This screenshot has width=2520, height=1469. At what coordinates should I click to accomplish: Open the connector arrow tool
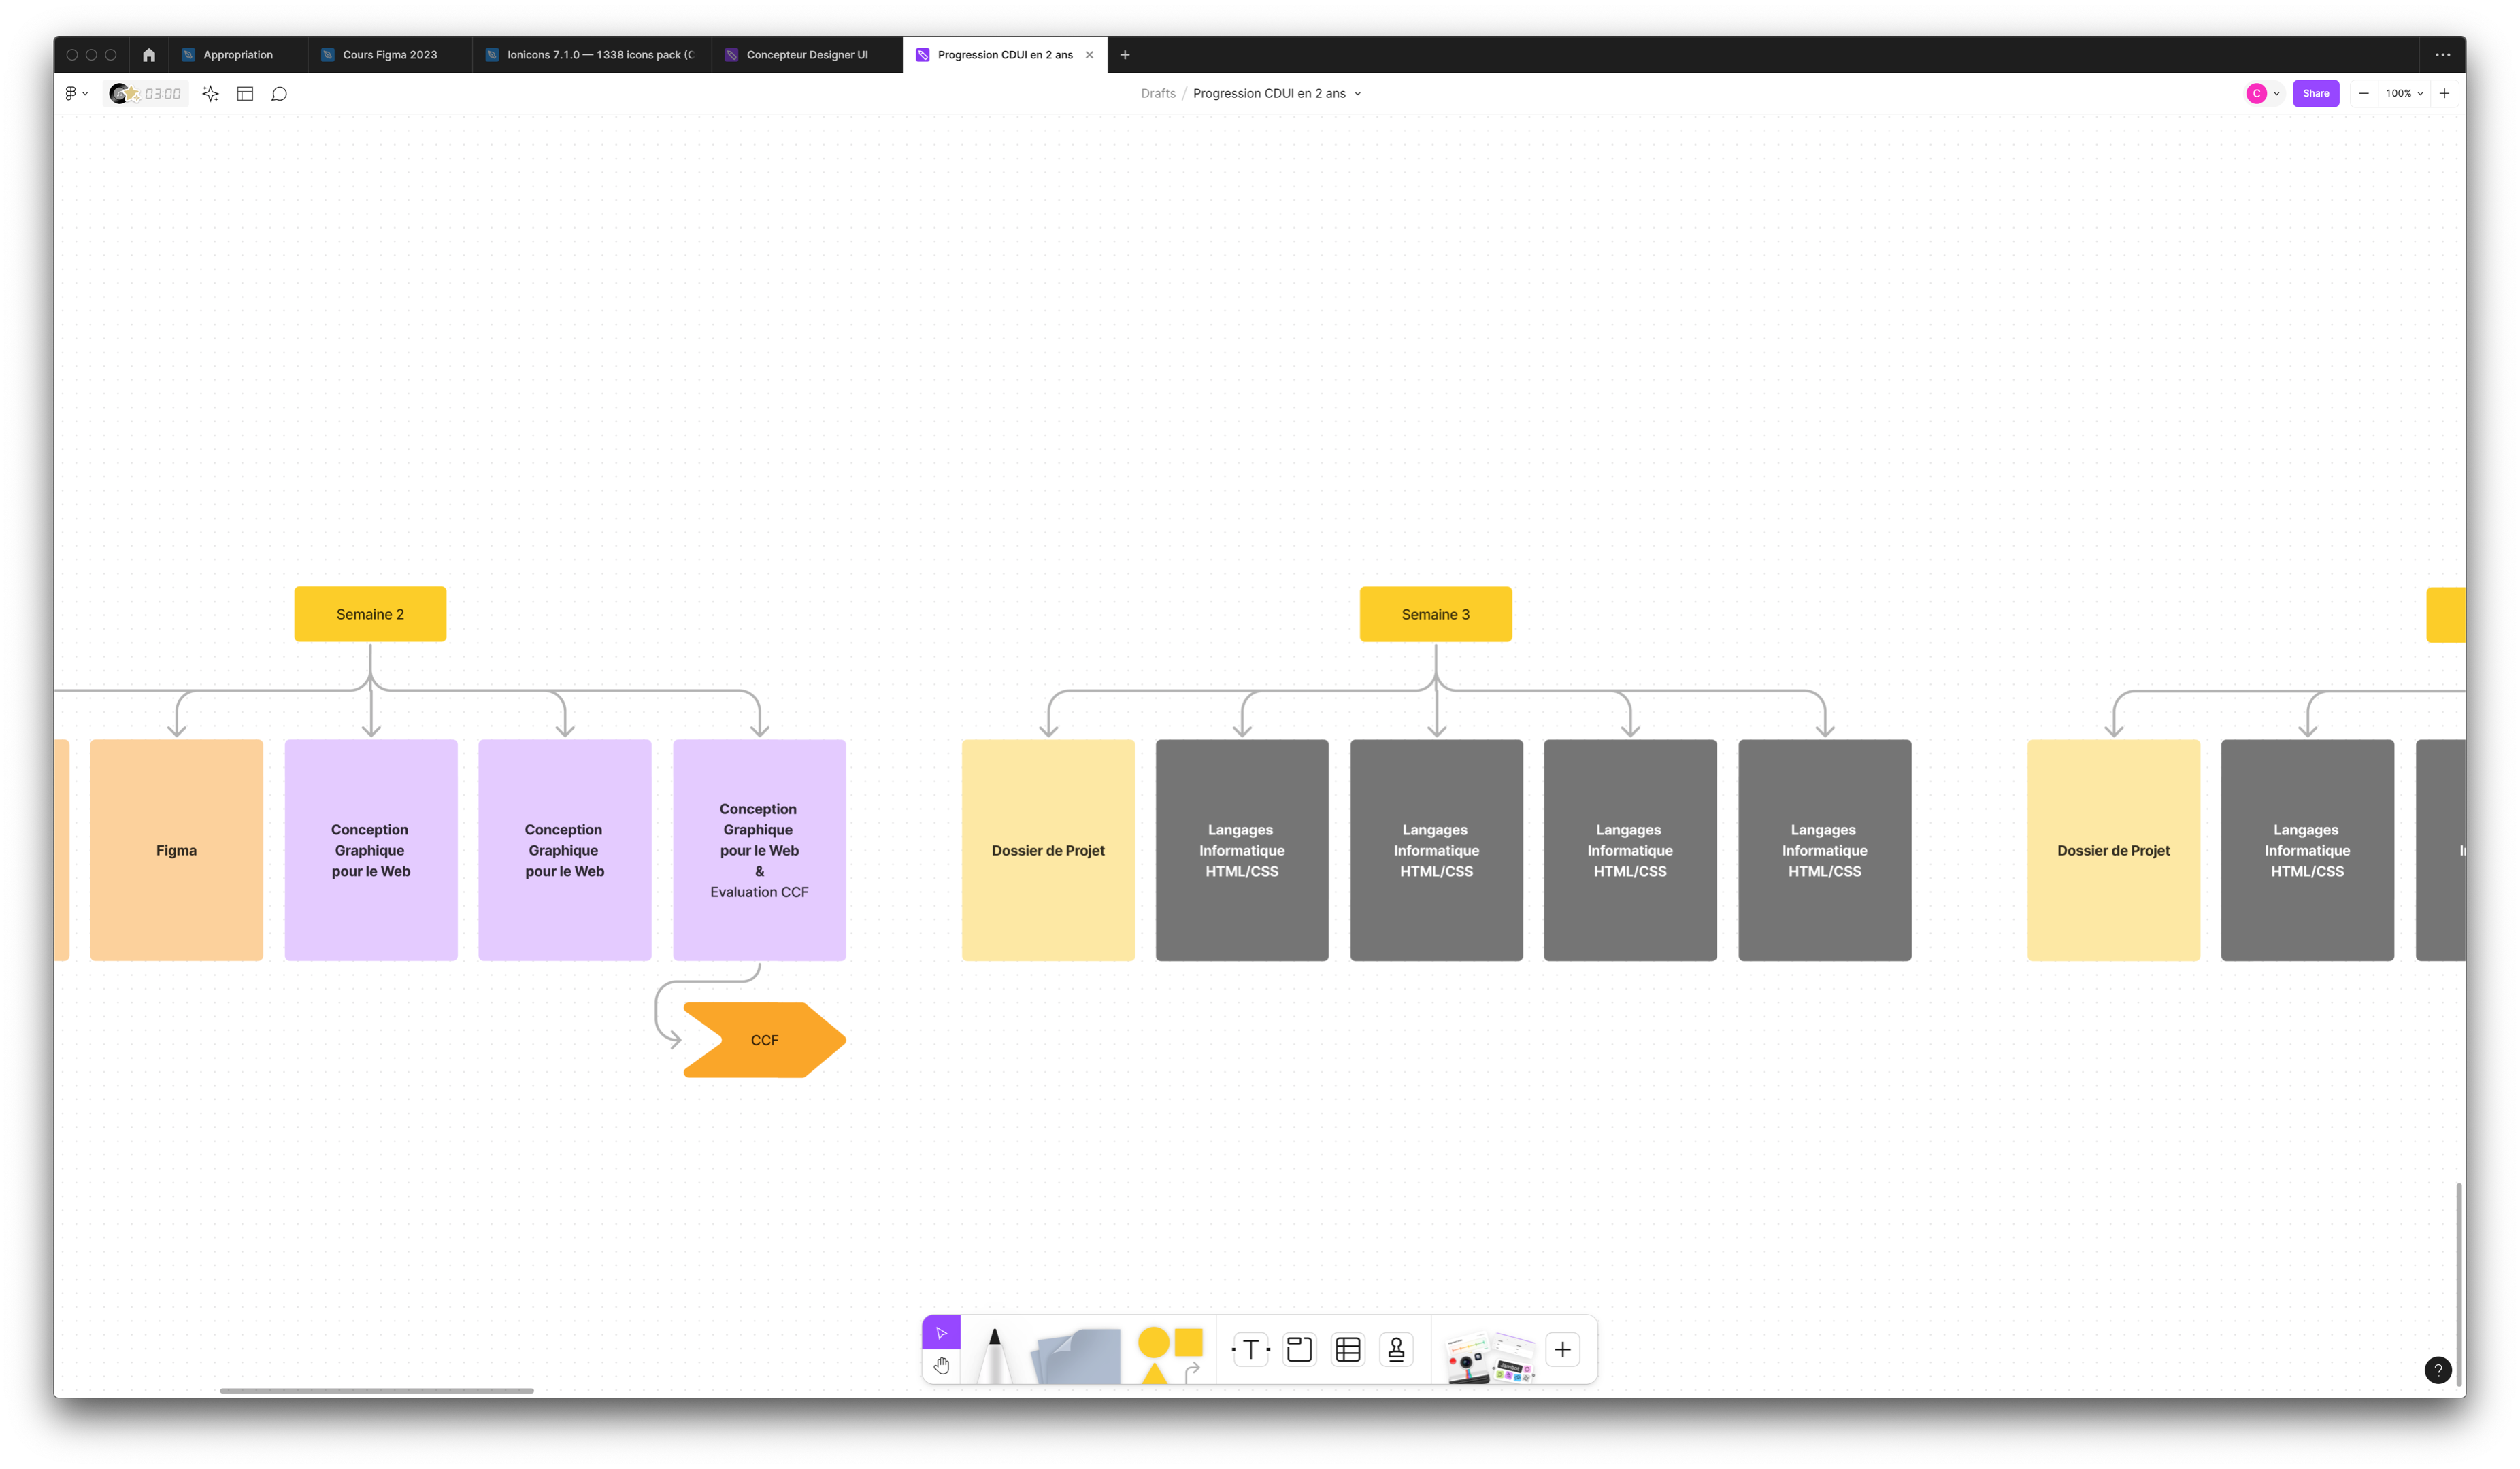(1192, 1372)
